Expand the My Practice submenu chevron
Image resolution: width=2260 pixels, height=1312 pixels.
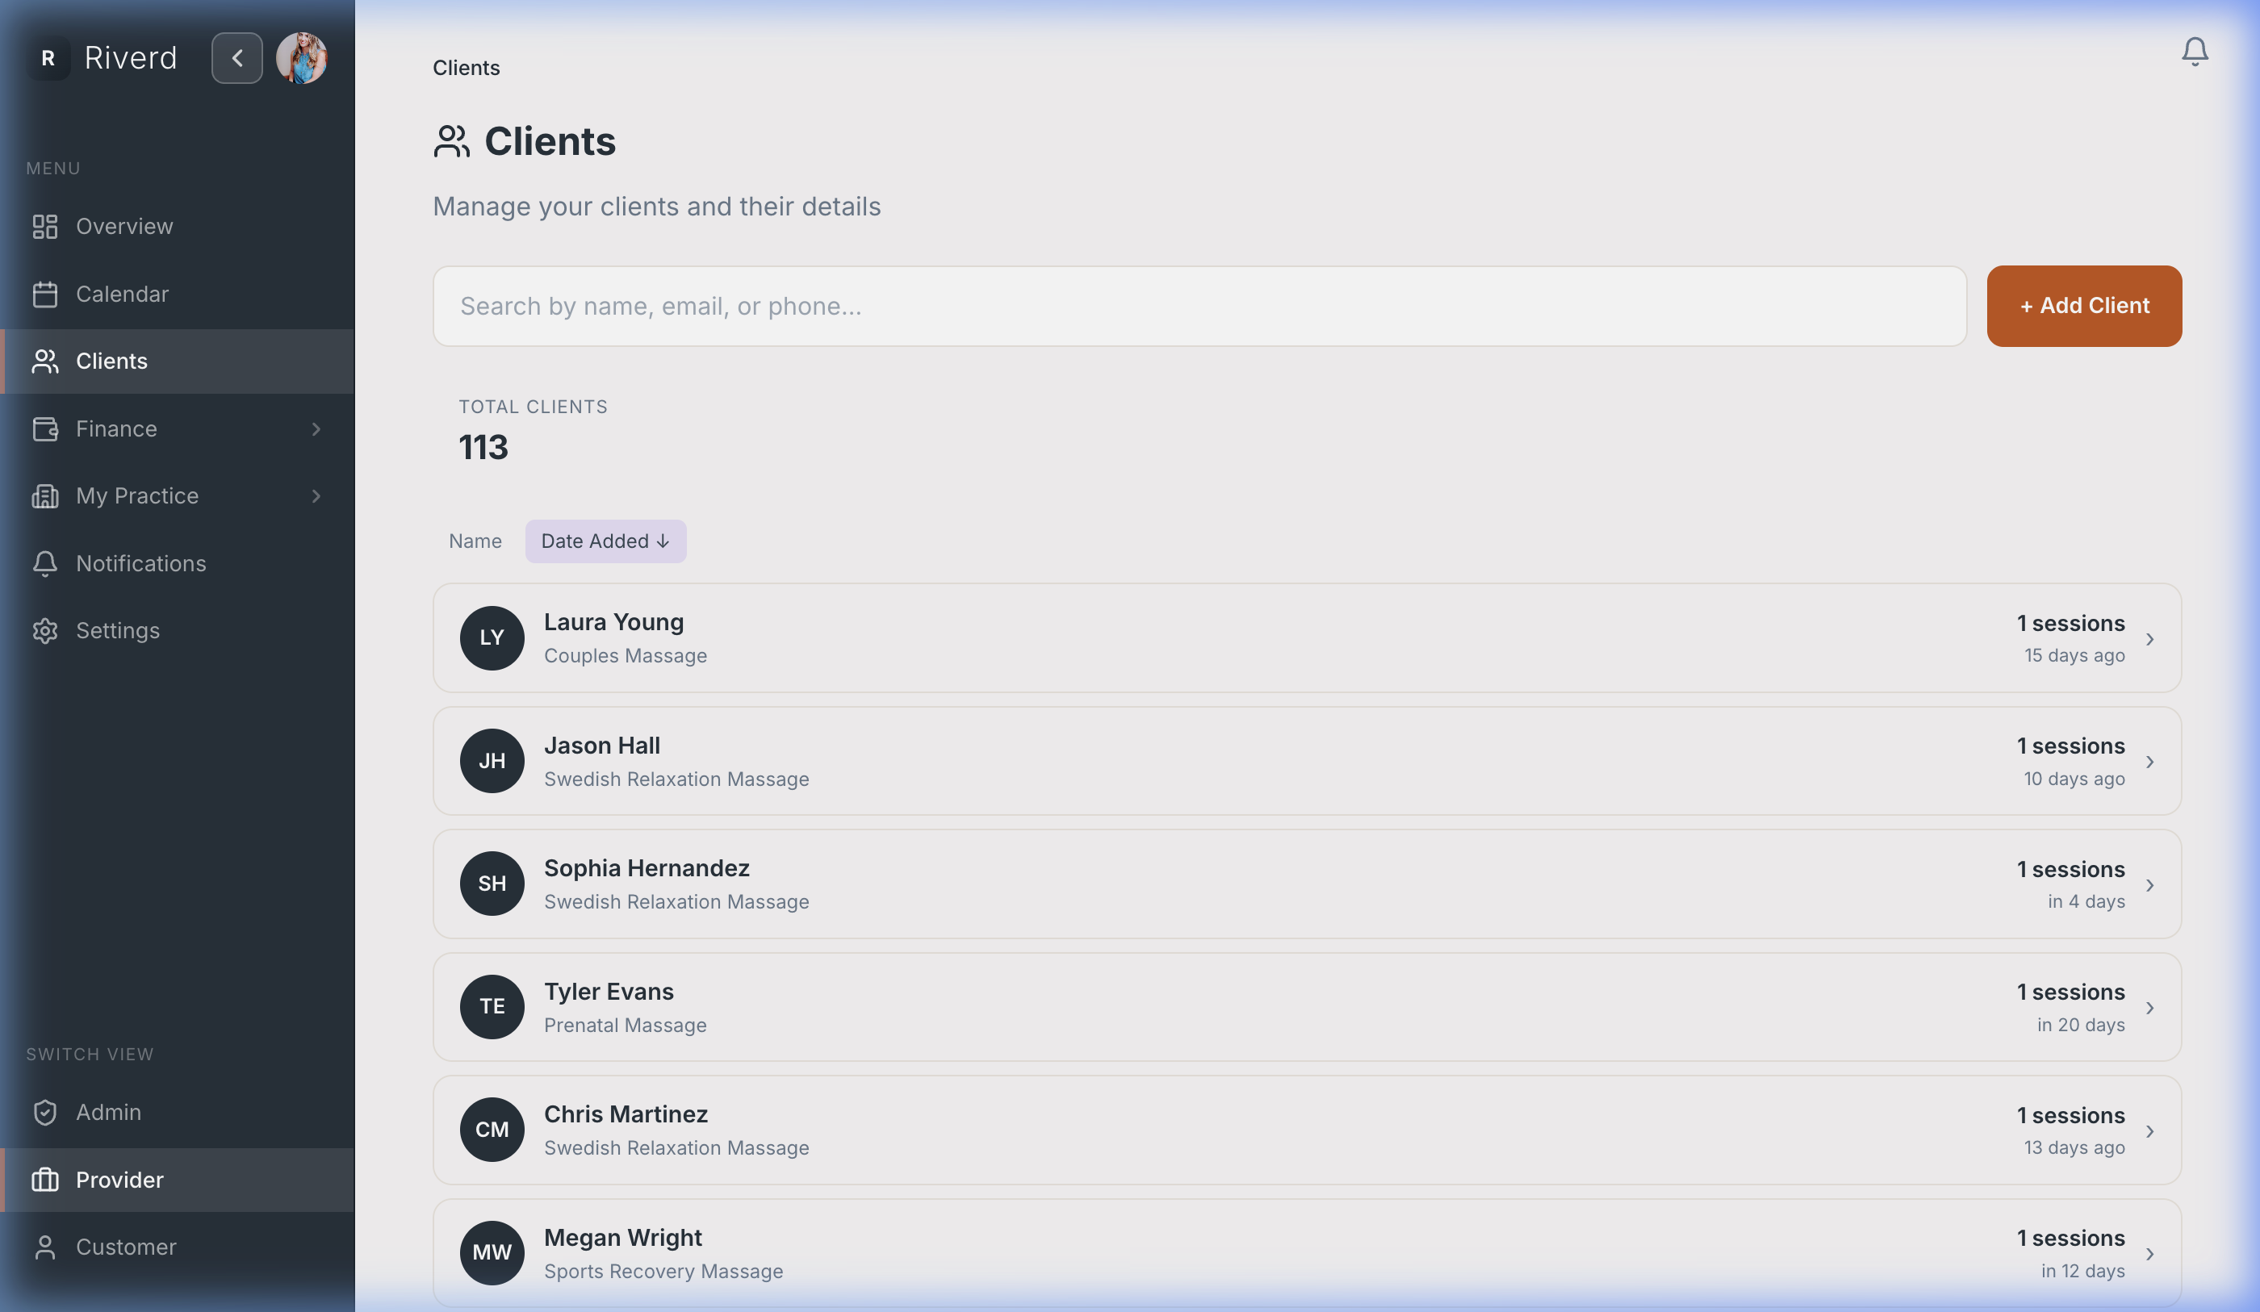pos(316,496)
